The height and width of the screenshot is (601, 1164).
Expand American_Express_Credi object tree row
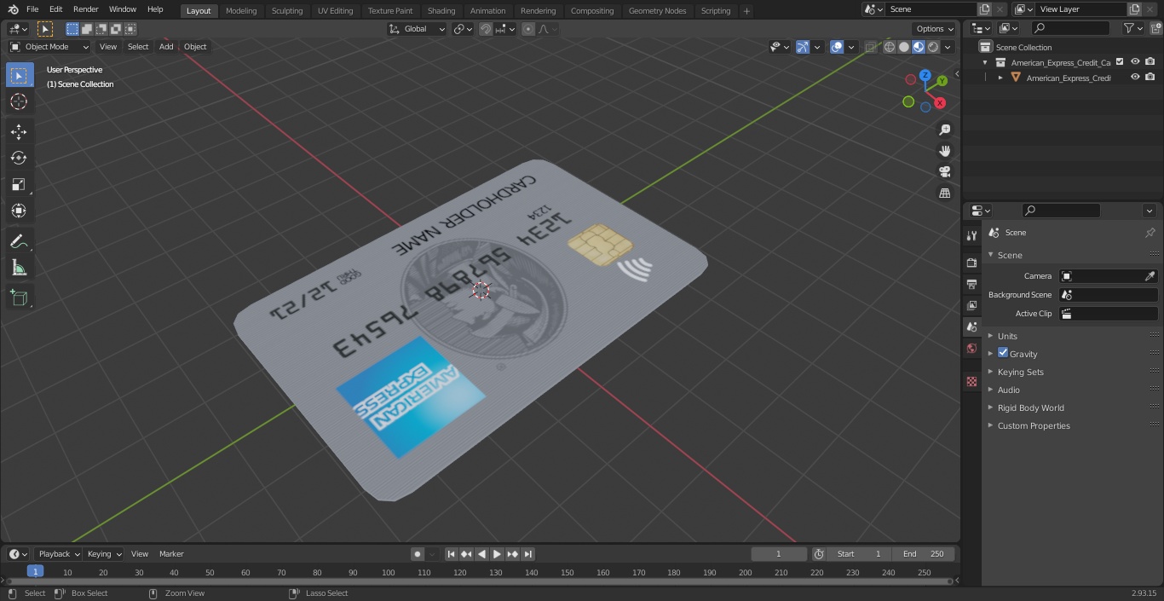(x=1000, y=78)
